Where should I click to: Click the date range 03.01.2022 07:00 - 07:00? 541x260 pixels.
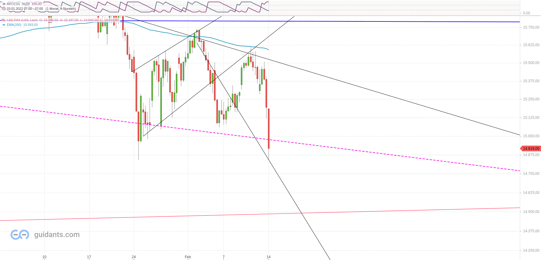tap(25, 9)
